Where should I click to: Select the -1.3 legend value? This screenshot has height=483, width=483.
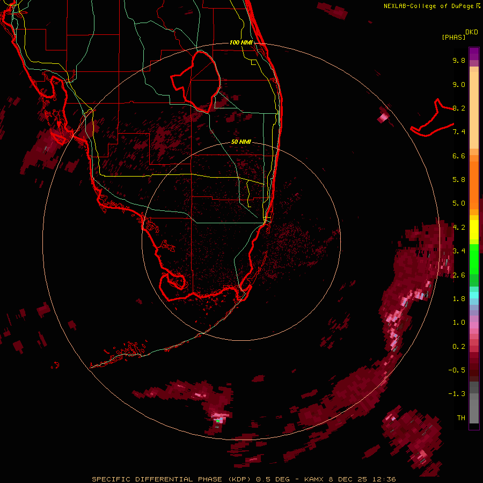coord(457,394)
